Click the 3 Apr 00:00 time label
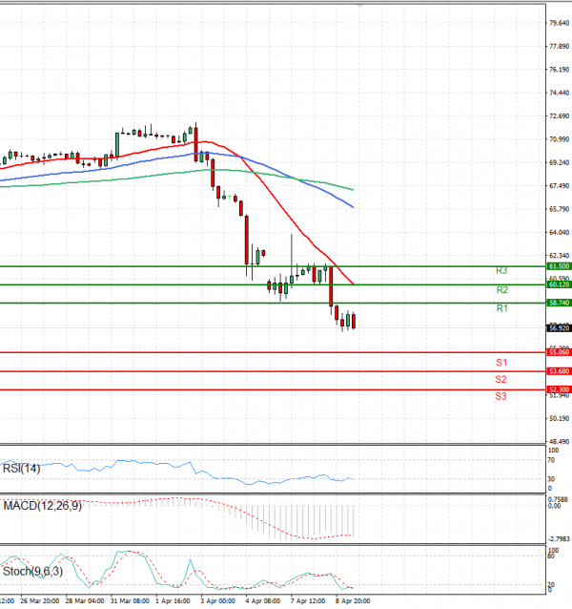The height and width of the screenshot is (609, 572). point(217,600)
